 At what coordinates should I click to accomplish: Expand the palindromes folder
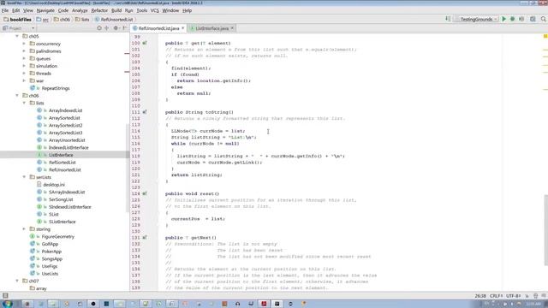[24, 51]
